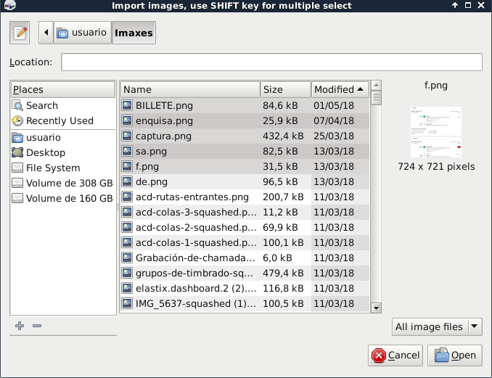The image size is (492, 378).
Task: Select Desktop in the Places list
Action: [x=46, y=152]
